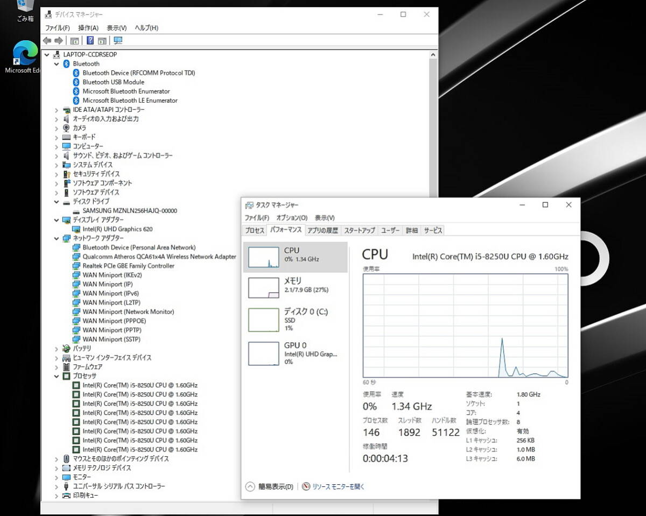Open Task Manager's オプション(O) menu
This screenshot has width=646, height=516.
point(292,218)
